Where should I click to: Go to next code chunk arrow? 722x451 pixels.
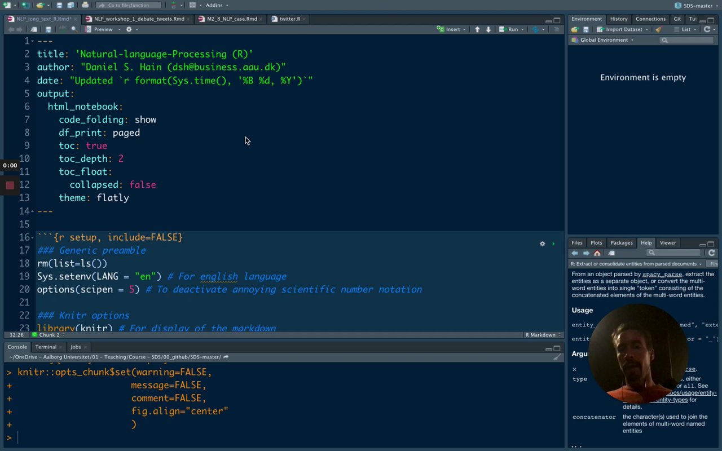(x=488, y=29)
